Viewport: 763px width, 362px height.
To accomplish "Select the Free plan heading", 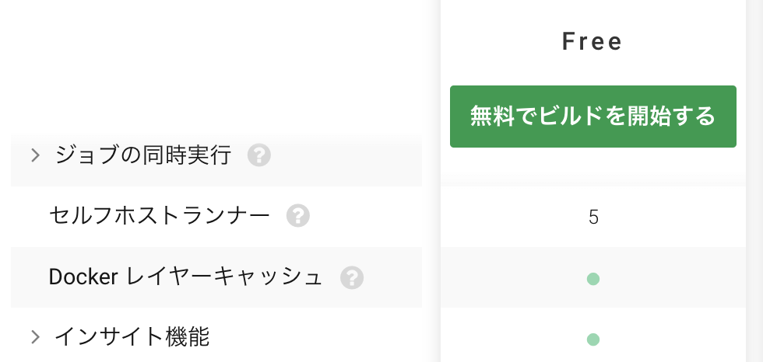I will tap(592, 42).
